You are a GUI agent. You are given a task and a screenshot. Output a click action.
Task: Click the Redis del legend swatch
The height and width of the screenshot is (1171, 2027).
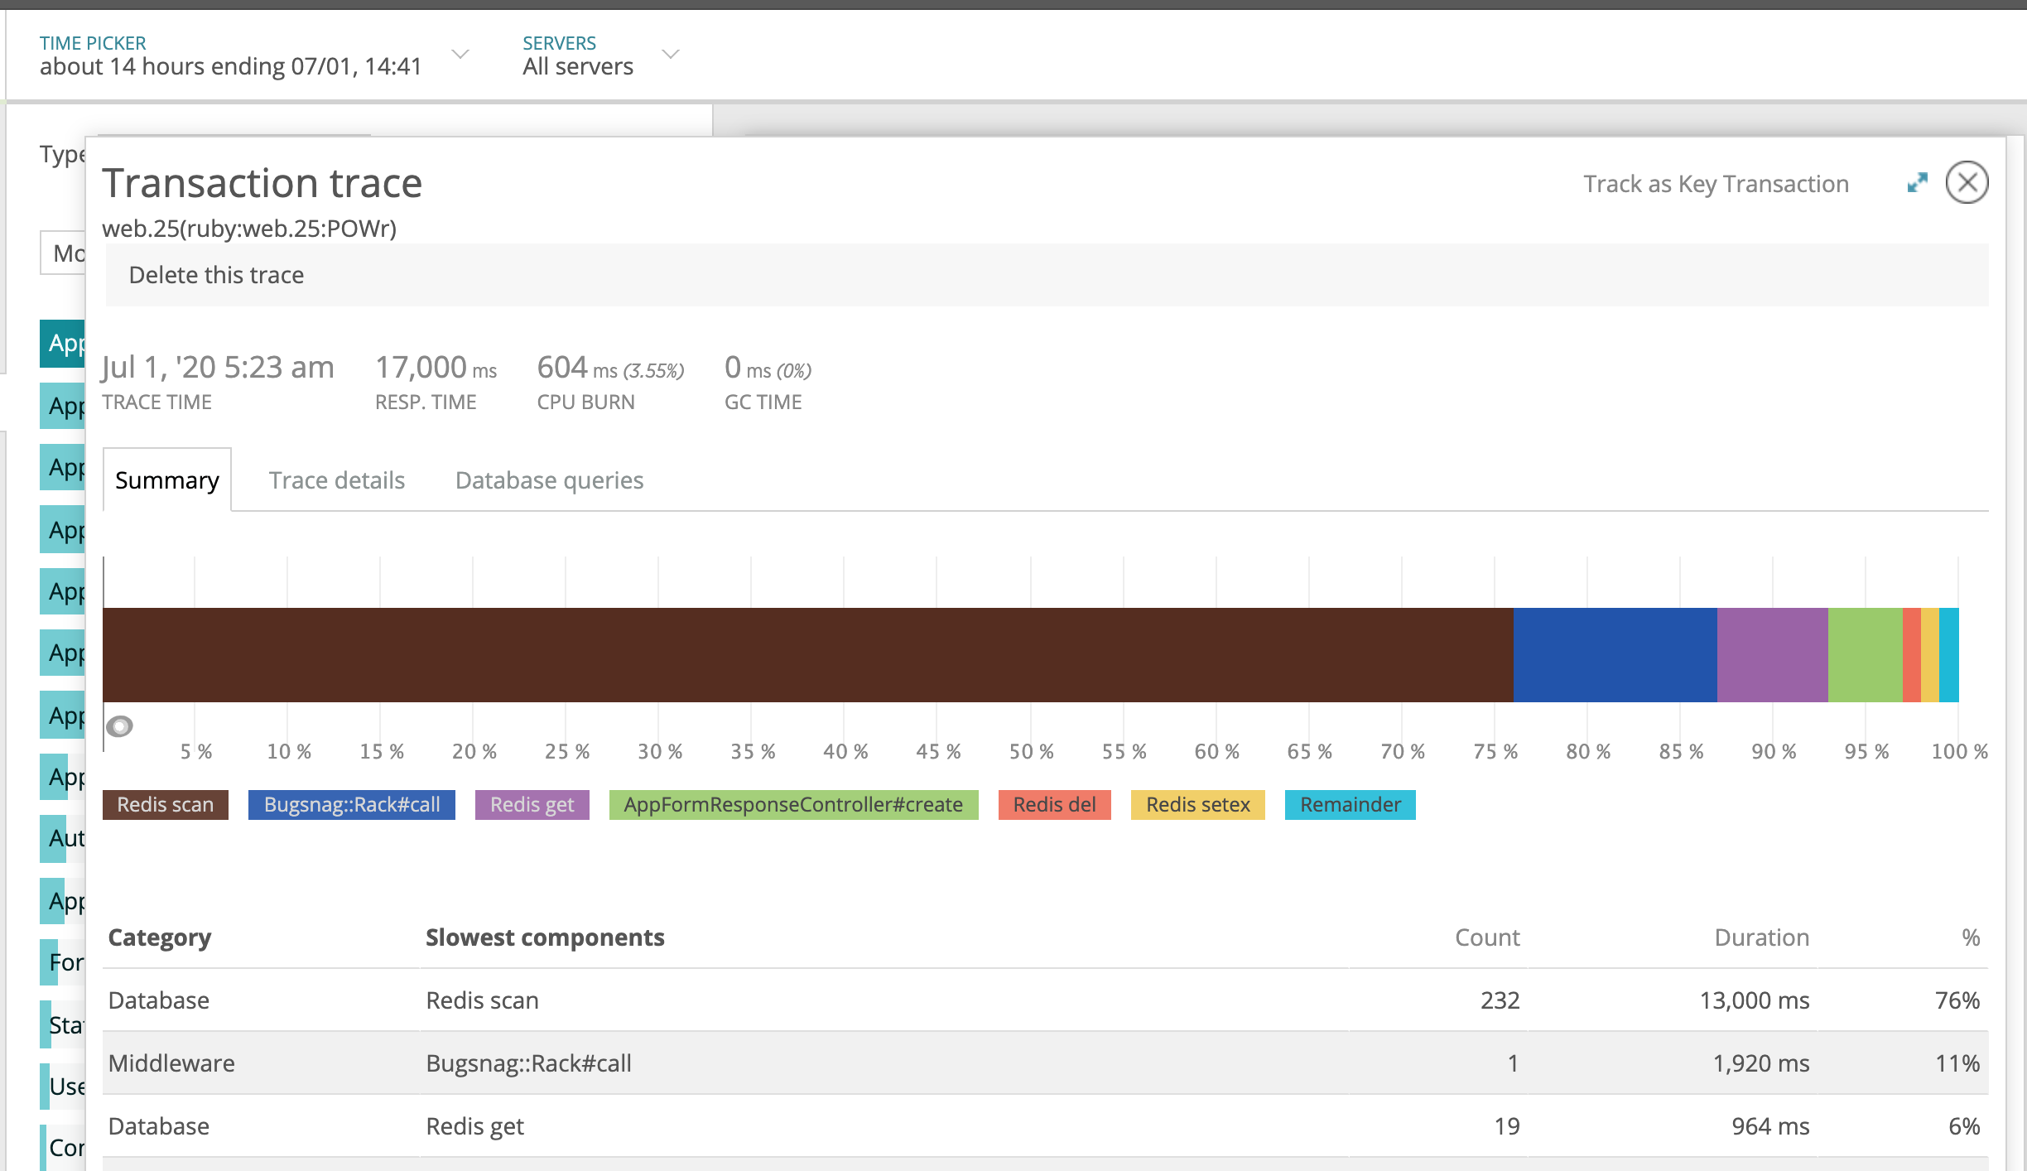point(1053,804)
